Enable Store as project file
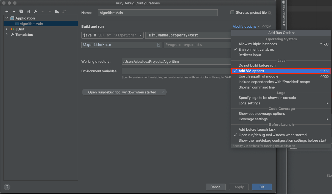The image size is (332, 194). tap(232, 12)
